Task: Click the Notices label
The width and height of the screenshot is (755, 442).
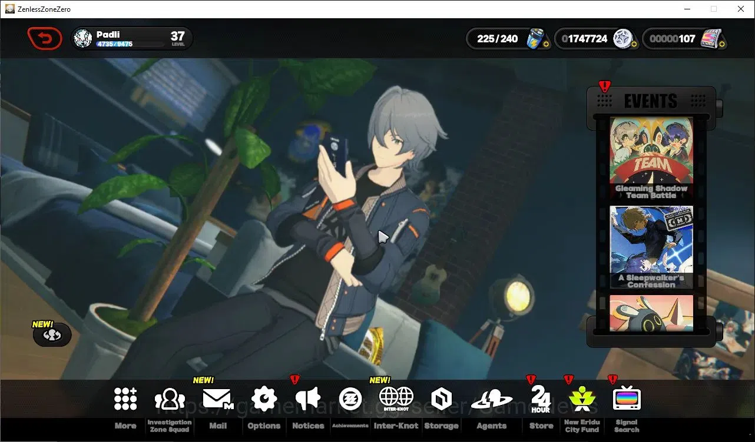Action: (x=308, y=426)
